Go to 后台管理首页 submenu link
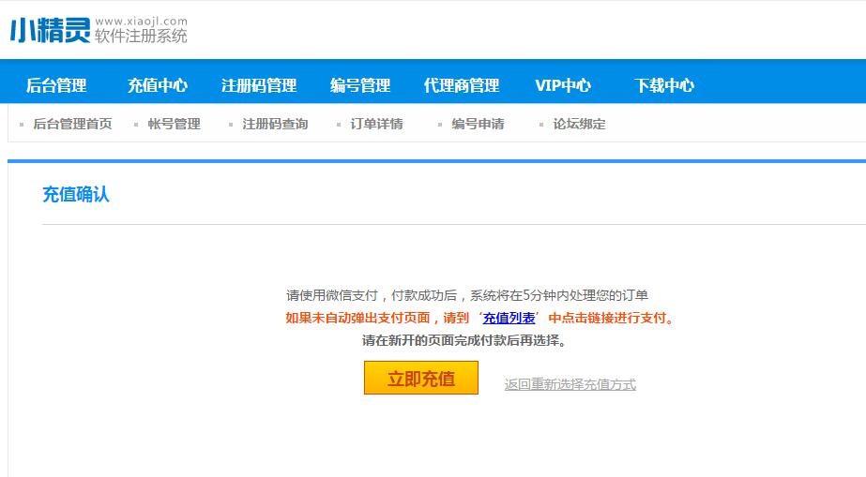The height and width of the screenshot is (477, 866). coord(72,124)
